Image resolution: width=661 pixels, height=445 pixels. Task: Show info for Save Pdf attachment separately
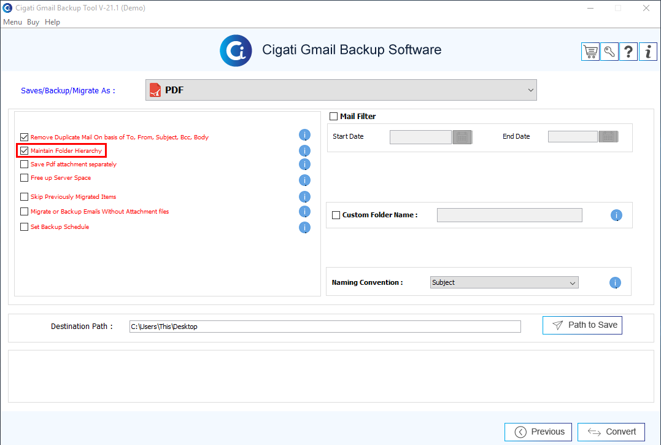[304, 164]
